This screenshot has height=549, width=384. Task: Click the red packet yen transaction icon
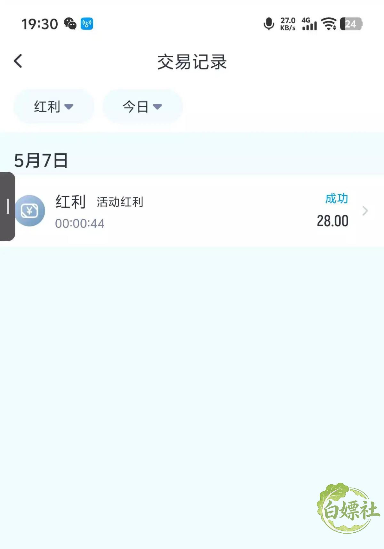tap(30, 211)
